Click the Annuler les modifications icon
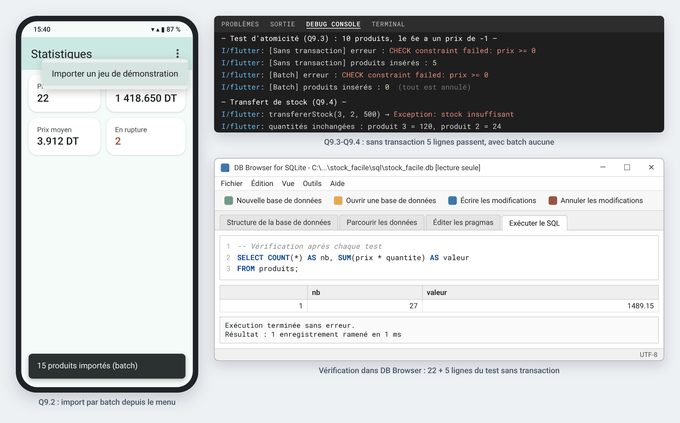This screenshot has height=423, width=680. (x=553, y=201)
